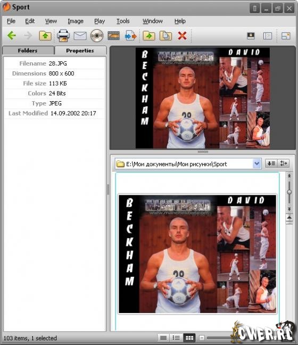Click the colors value 24 Bits

point(57,93)
